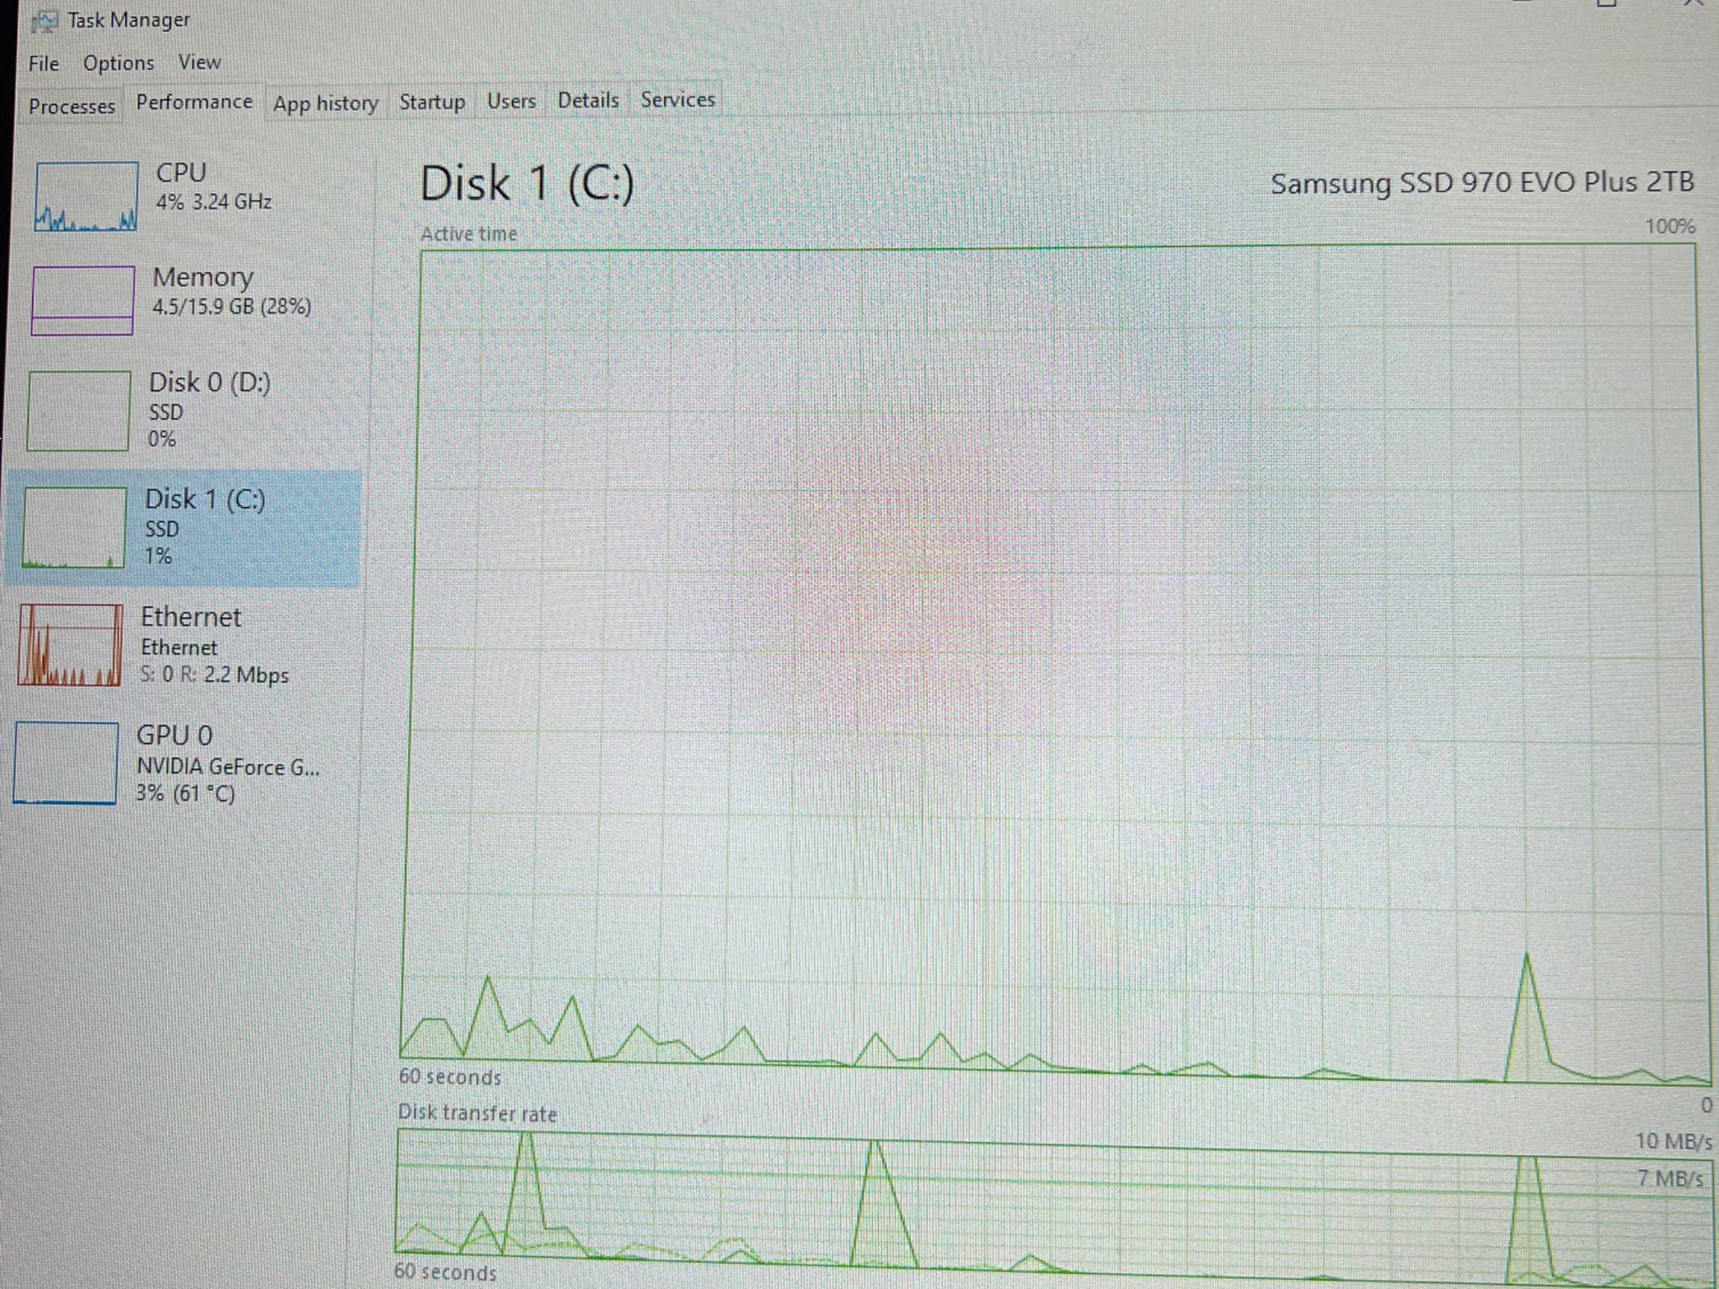The image size is (1719, 1289).
Task: Select the CPU thumbnail graph
Action: coord(86,196)
